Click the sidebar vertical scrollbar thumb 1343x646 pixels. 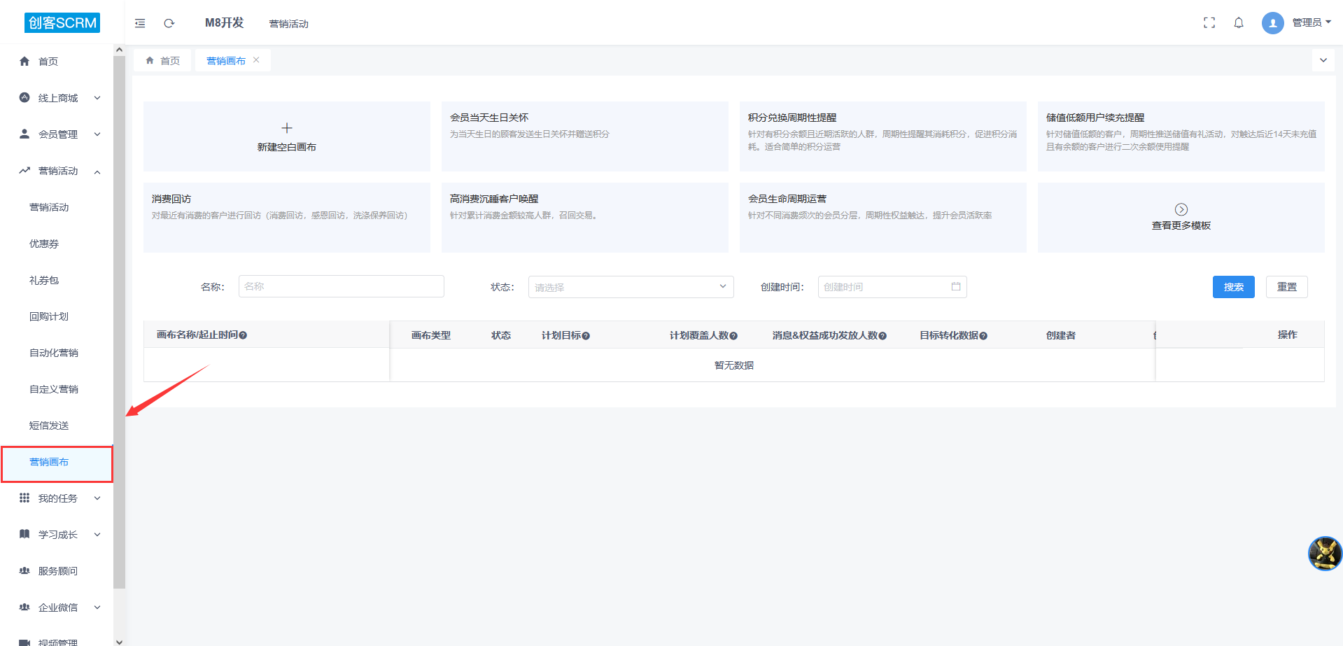tap(119, 322)
